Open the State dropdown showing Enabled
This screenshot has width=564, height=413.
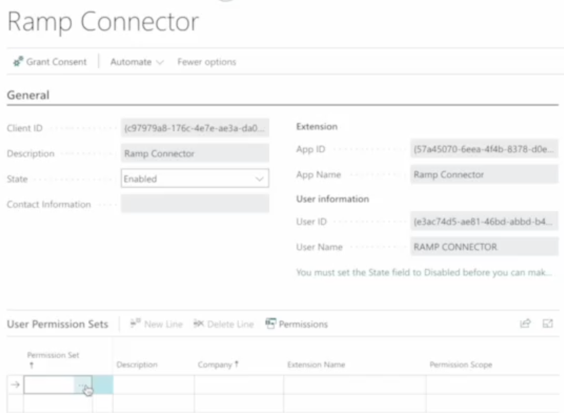coord(195,178)
